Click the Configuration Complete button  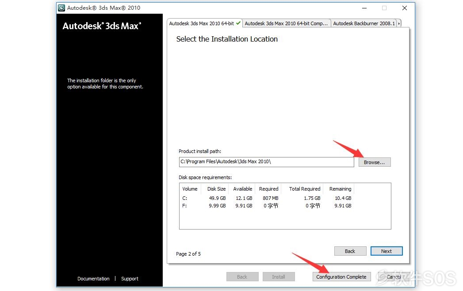pos(341,277)
